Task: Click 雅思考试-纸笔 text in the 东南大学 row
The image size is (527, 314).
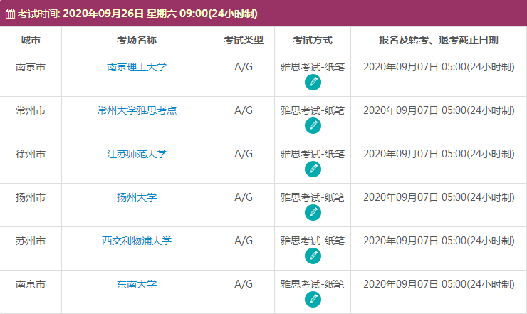Action: point(313,284)
